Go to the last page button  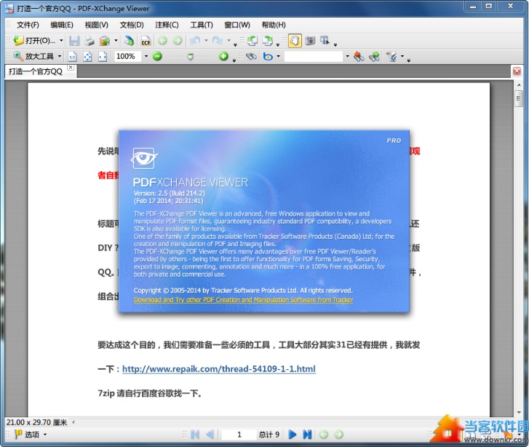pos(307,435)
